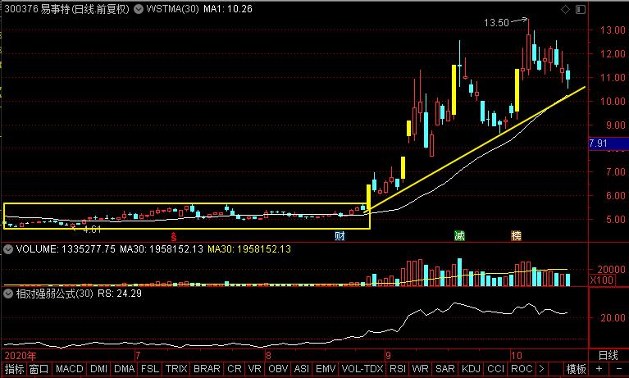
Task: Open the 指标 indicator tab
Action: click(14, 369)
